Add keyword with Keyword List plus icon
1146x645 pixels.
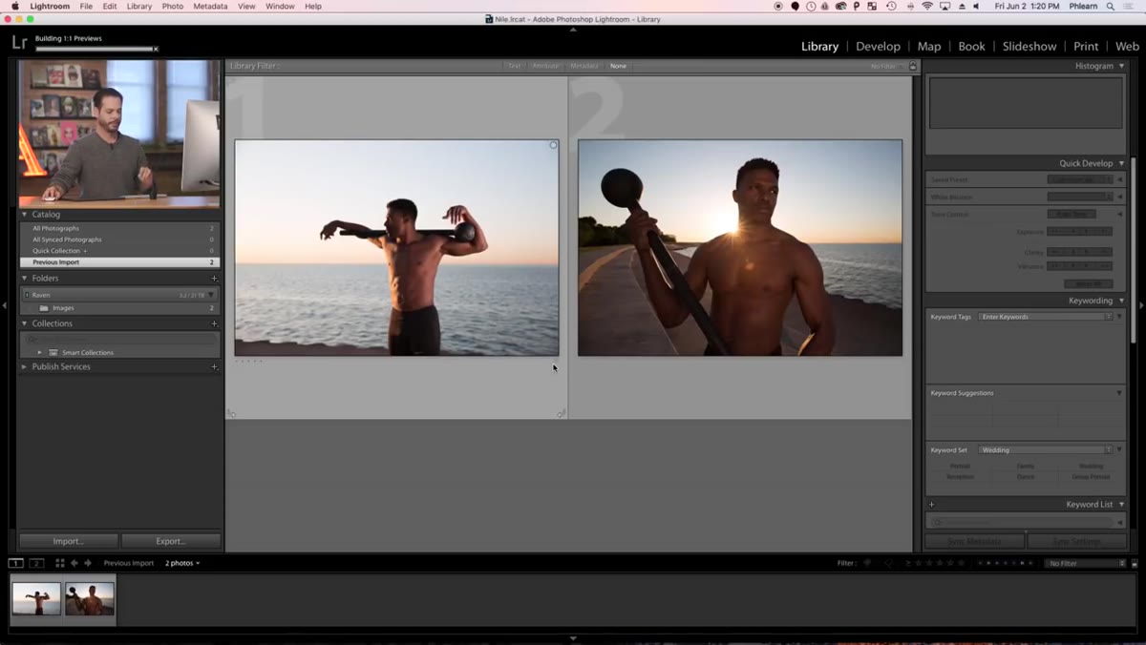point(931,504)
